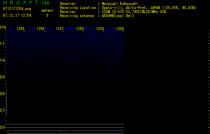Click the Receiving Location label
210x134 pixels.
click(78, 8)
